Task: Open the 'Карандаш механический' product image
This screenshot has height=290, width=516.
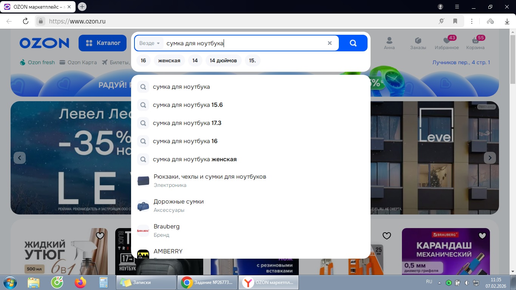Action: pyautogui.click(x=446, y=251)
